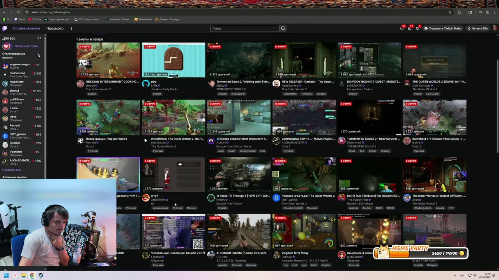Open shroud channel in the sidebar
The image size is (499, 280).
(23, 92)
